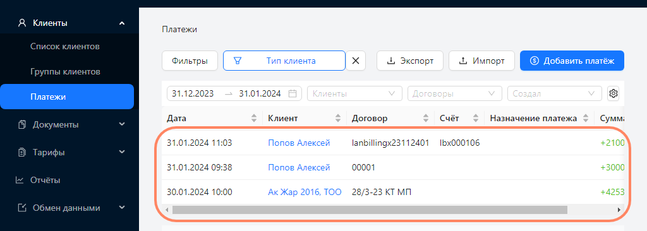Click the Добавить платёж button
647x231 pixels.
click(x=572, y=61)
